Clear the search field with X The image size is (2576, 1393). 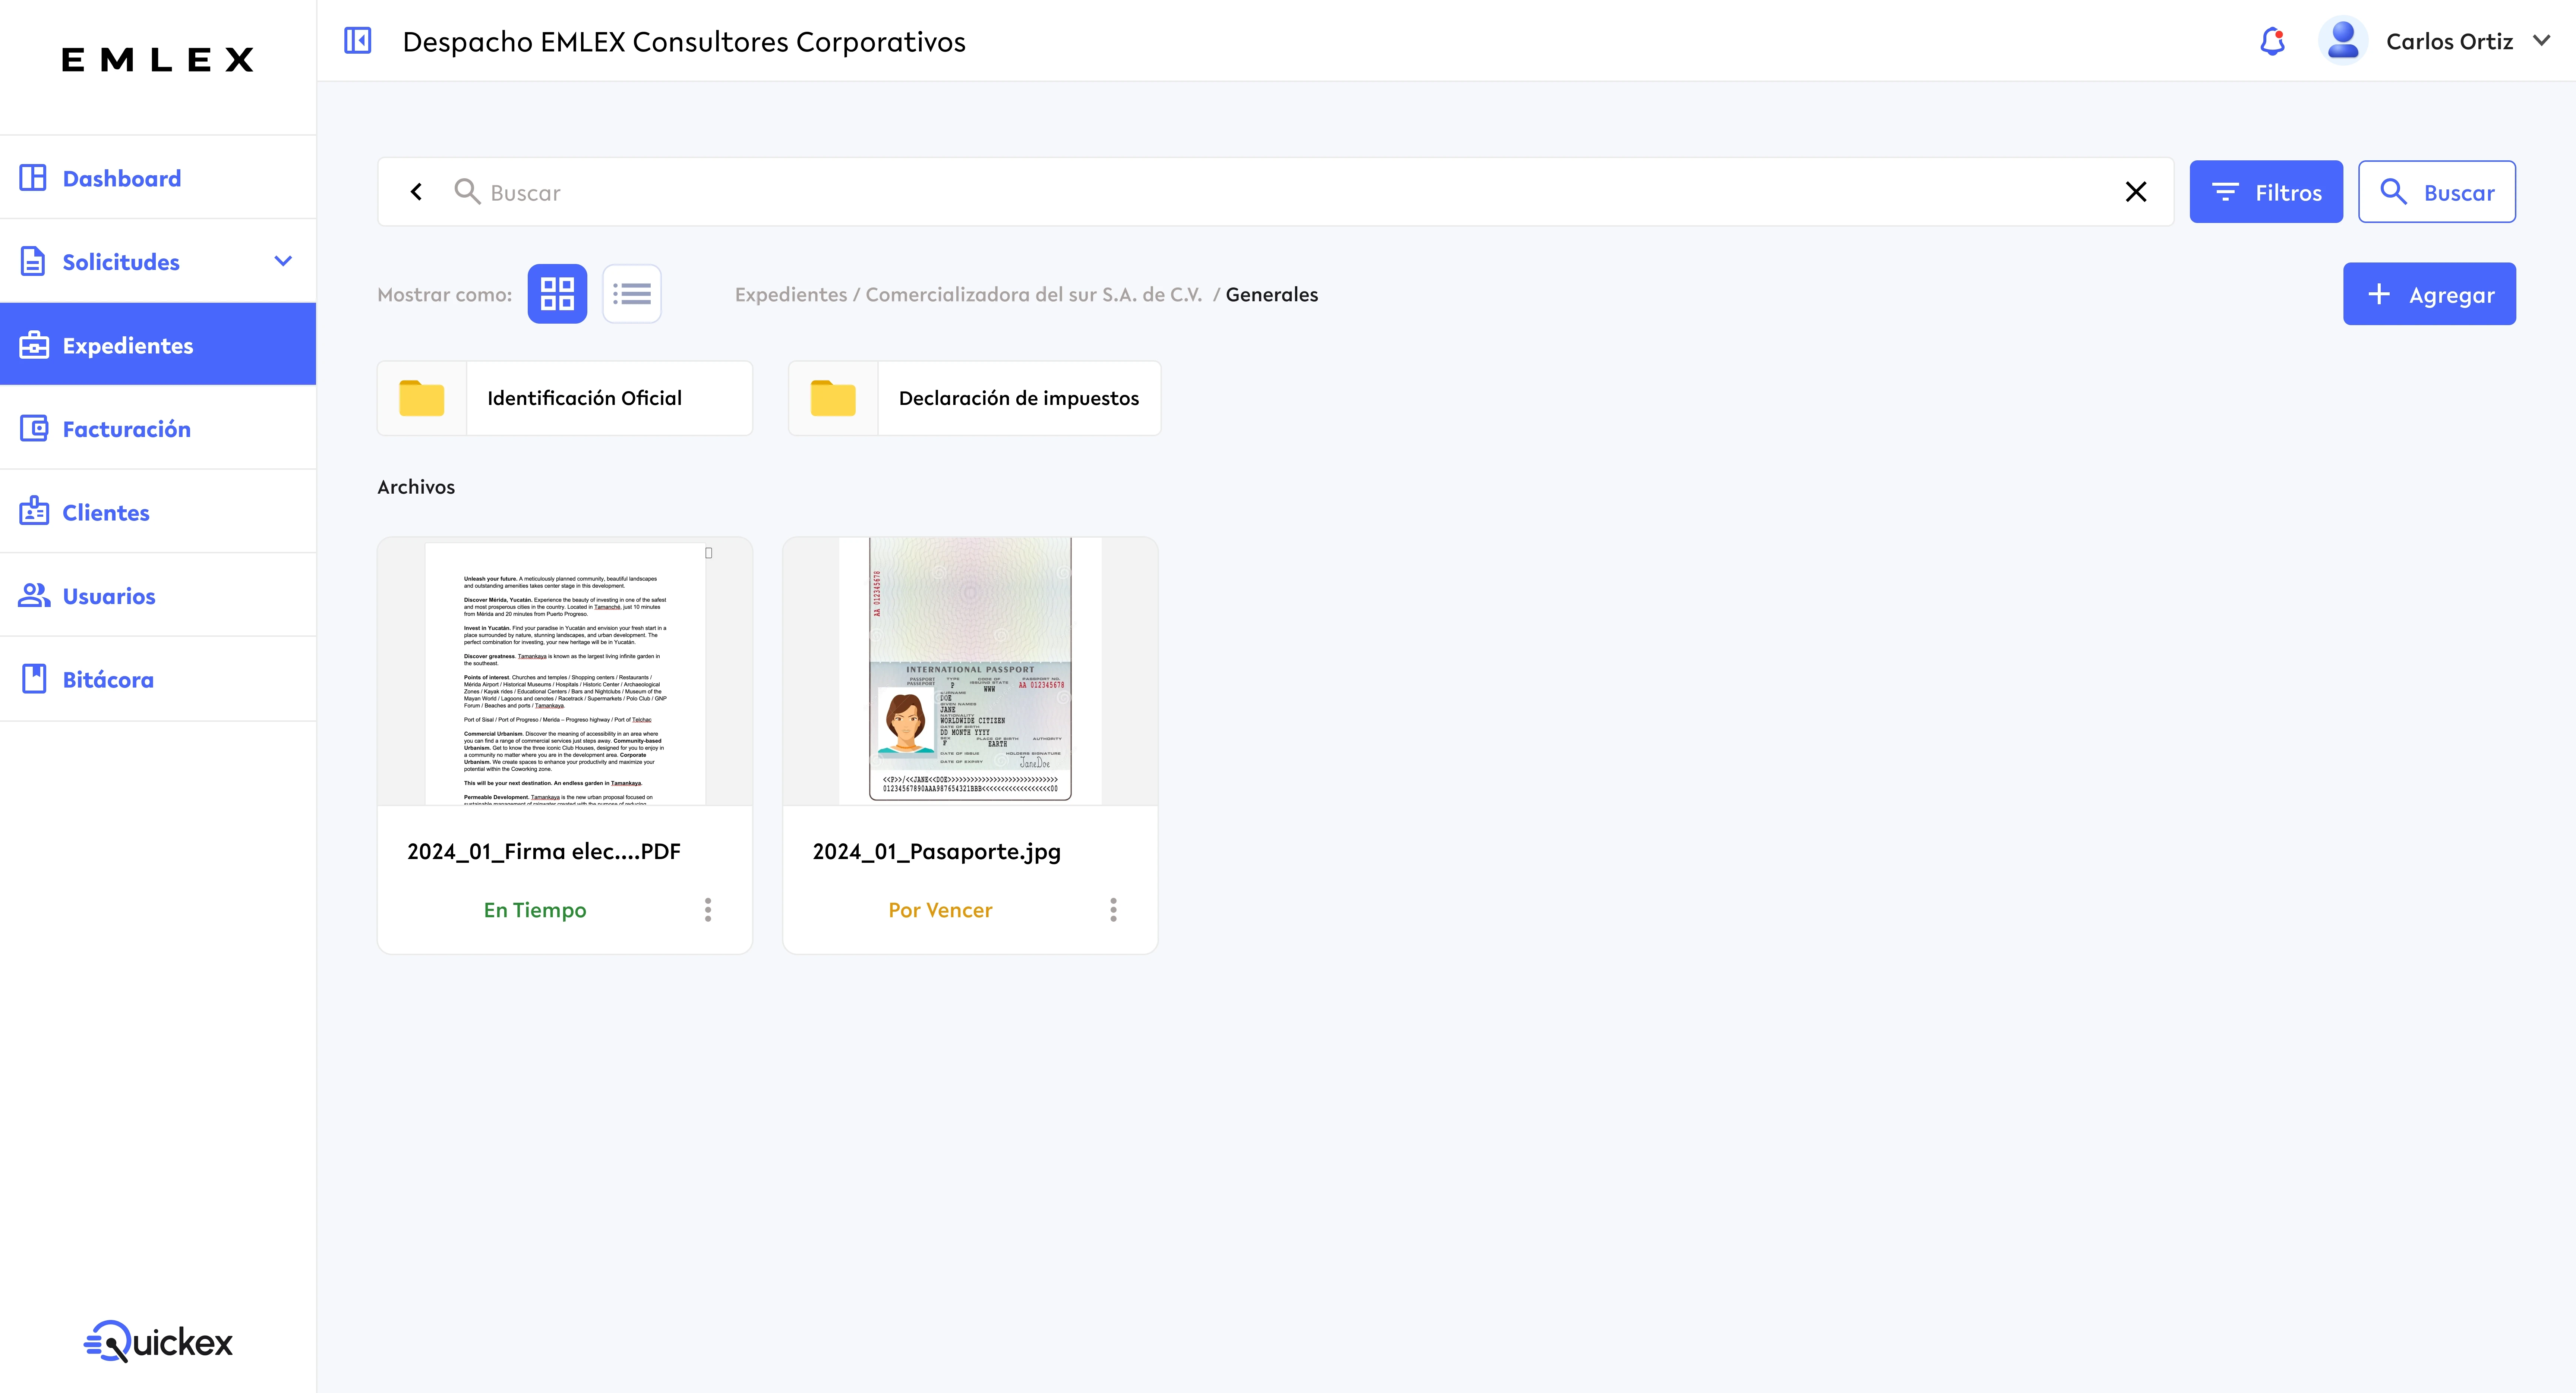[x=2135, y=191]
